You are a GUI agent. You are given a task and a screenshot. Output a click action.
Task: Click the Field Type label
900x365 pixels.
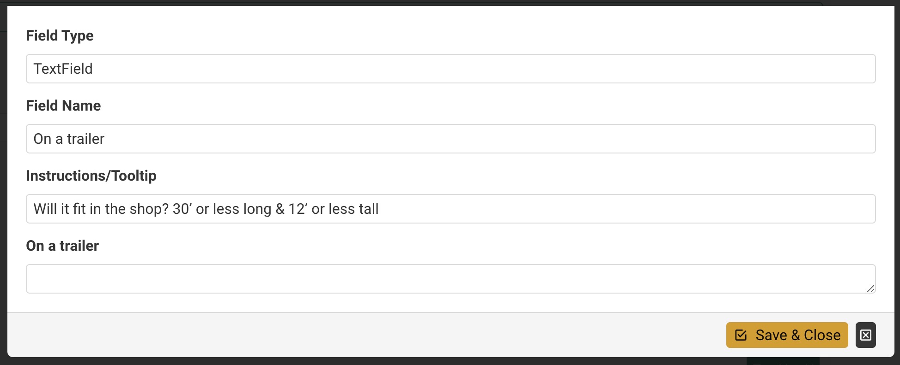click(60, 35)
